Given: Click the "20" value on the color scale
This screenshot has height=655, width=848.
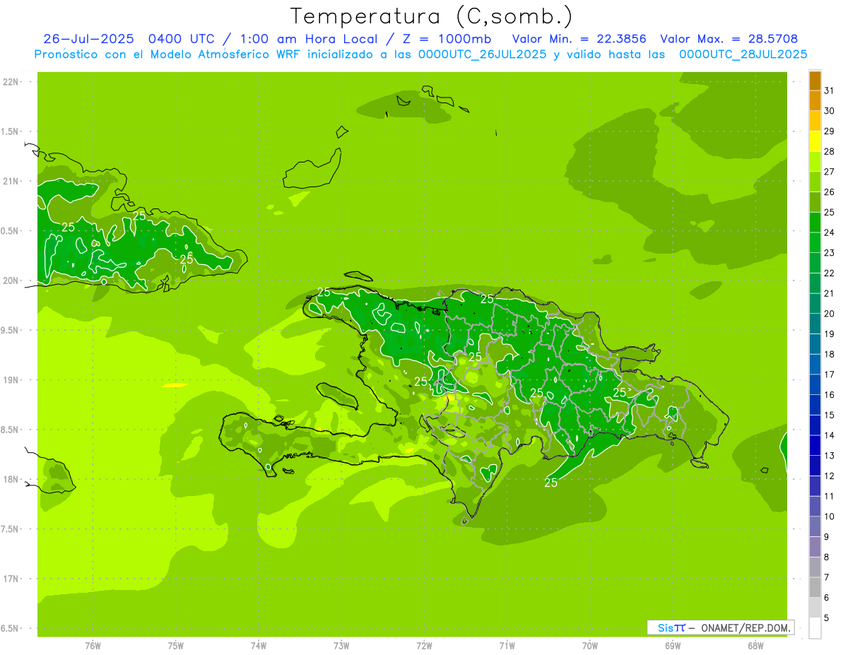Looking at the screenshot, I should 829,314.
